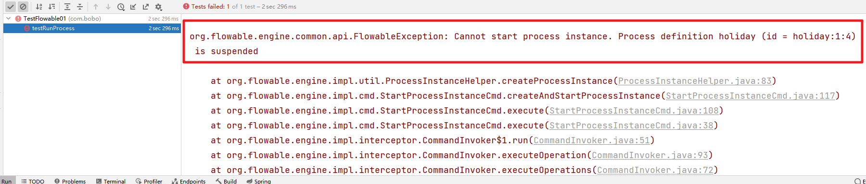The width and height of the screenshot is (866, 184).
Task: Toggle the Show Passed tests checkmark button
Action: point(10,7)
